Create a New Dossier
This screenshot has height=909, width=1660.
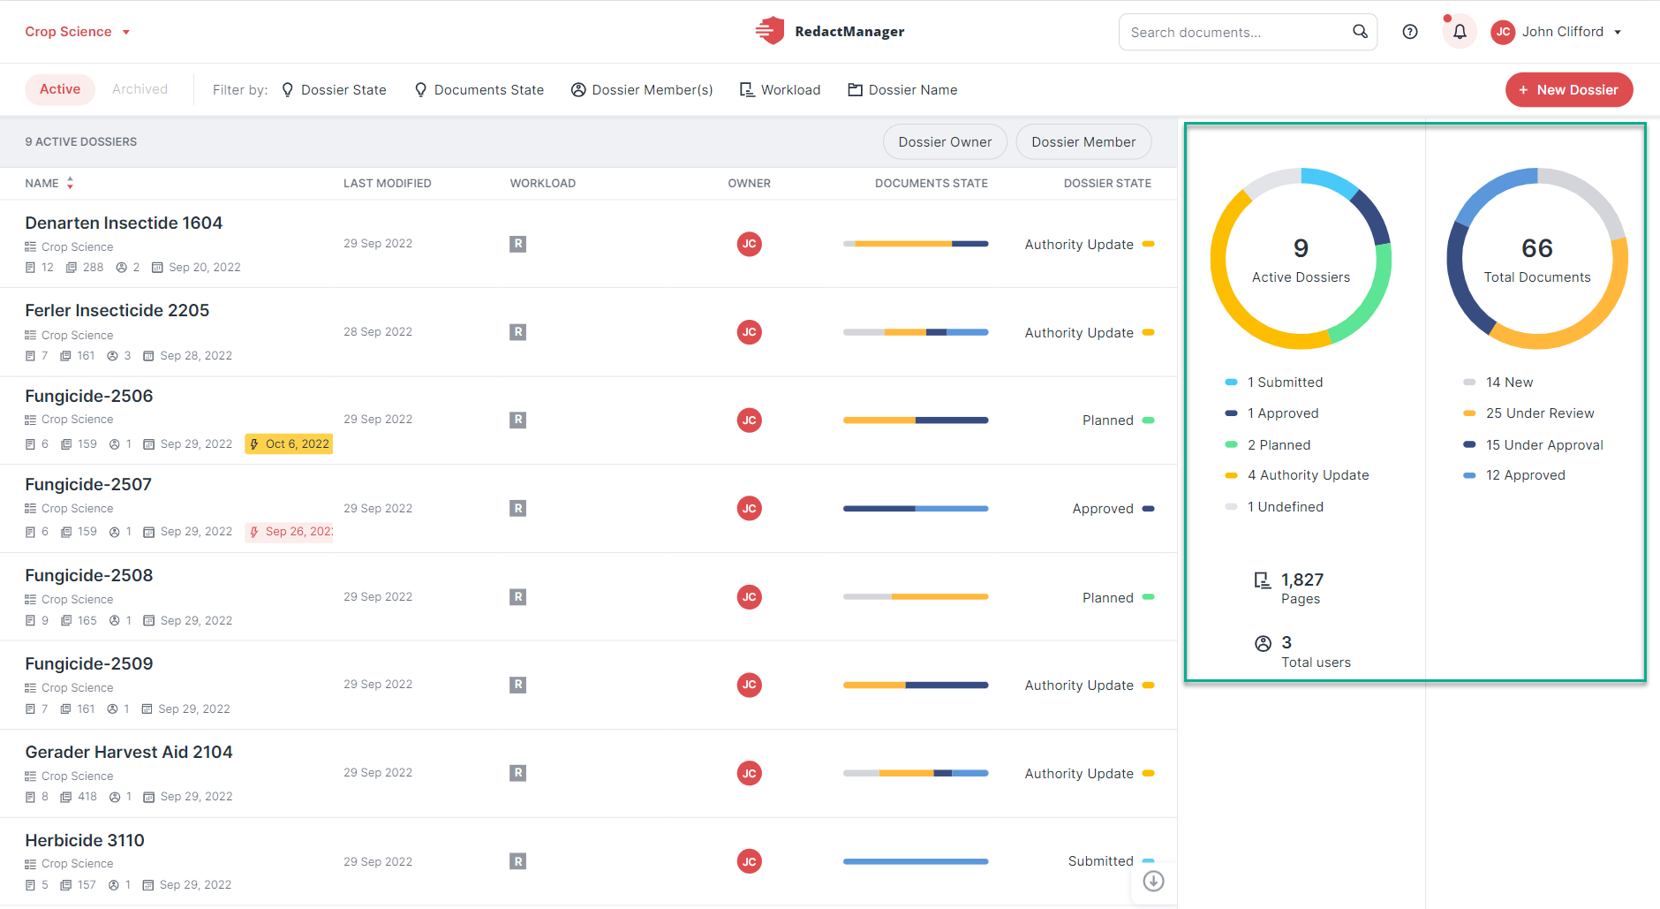tap(1569, 90)
